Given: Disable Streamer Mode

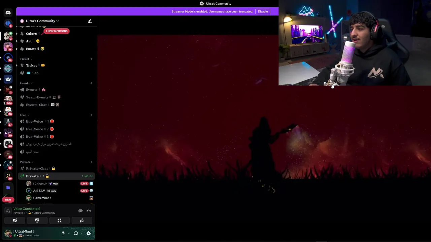Looking at the screenshot, I should click(x=263, y=11).
